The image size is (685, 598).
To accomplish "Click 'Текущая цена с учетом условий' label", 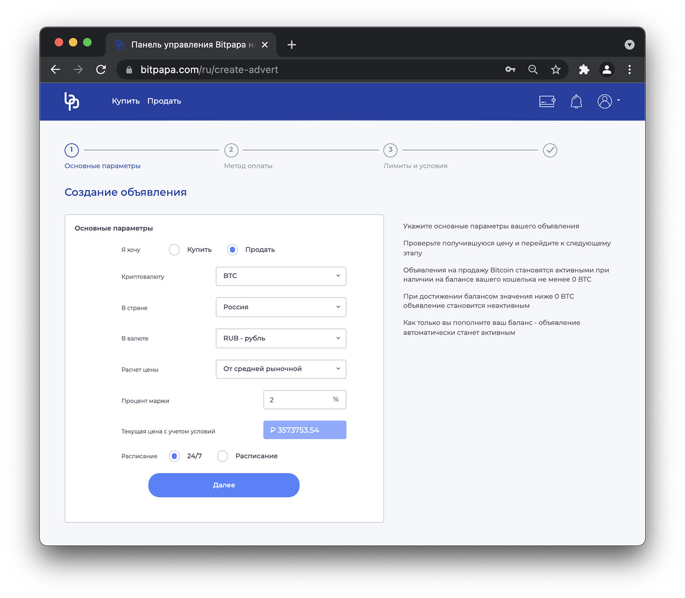I will click(x=168, y=431).
